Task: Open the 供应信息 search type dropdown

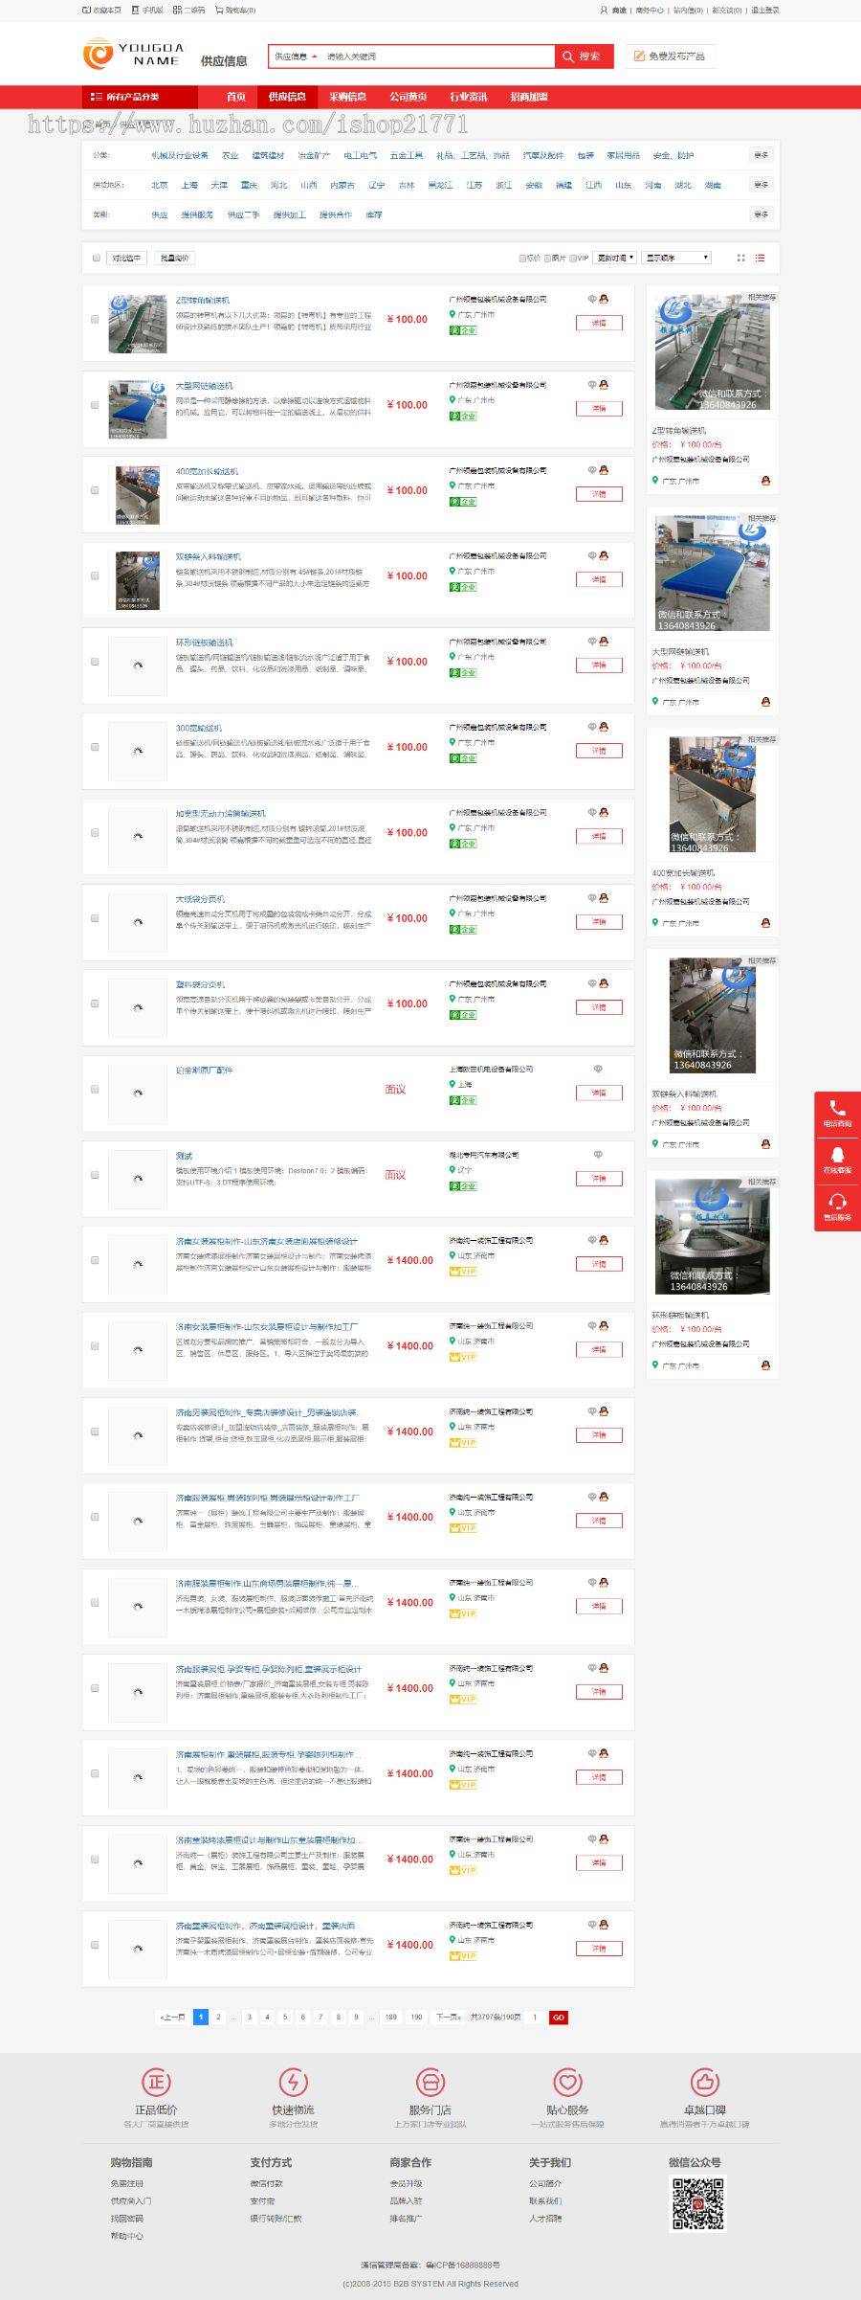Action: (295, 56)
